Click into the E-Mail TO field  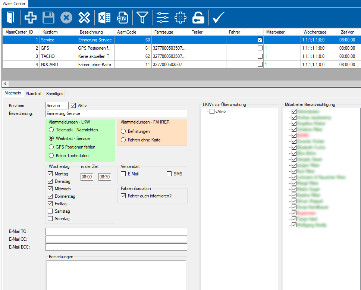(x=116, y=231)
